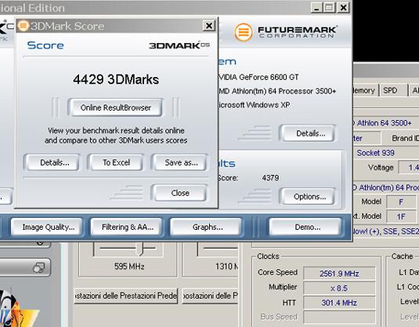Open Image Quality... settings
Viewport: 419px width, 327px height.
tap(47, 227)
